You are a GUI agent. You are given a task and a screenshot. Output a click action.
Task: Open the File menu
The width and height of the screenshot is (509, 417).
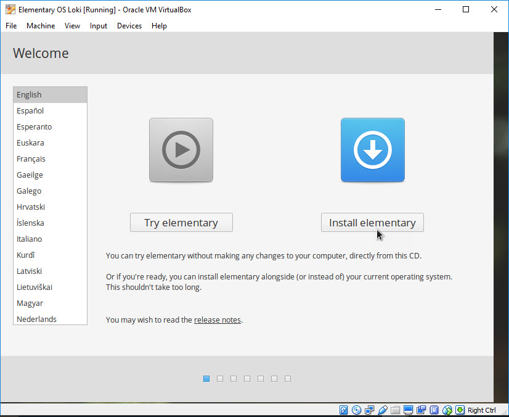click(x=11, y=26)
